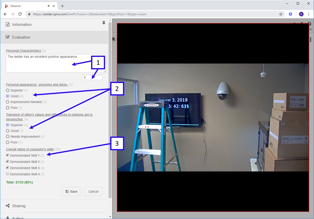Viewport: 314px width, 219px height.
Task: Click inside the Personal Characteristics comment box
Action: pyautogui.click(x=56, y=63)
